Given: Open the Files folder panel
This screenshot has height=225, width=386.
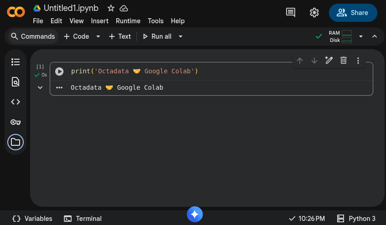Looking at the screenshot, I should [x=16, y=142].
